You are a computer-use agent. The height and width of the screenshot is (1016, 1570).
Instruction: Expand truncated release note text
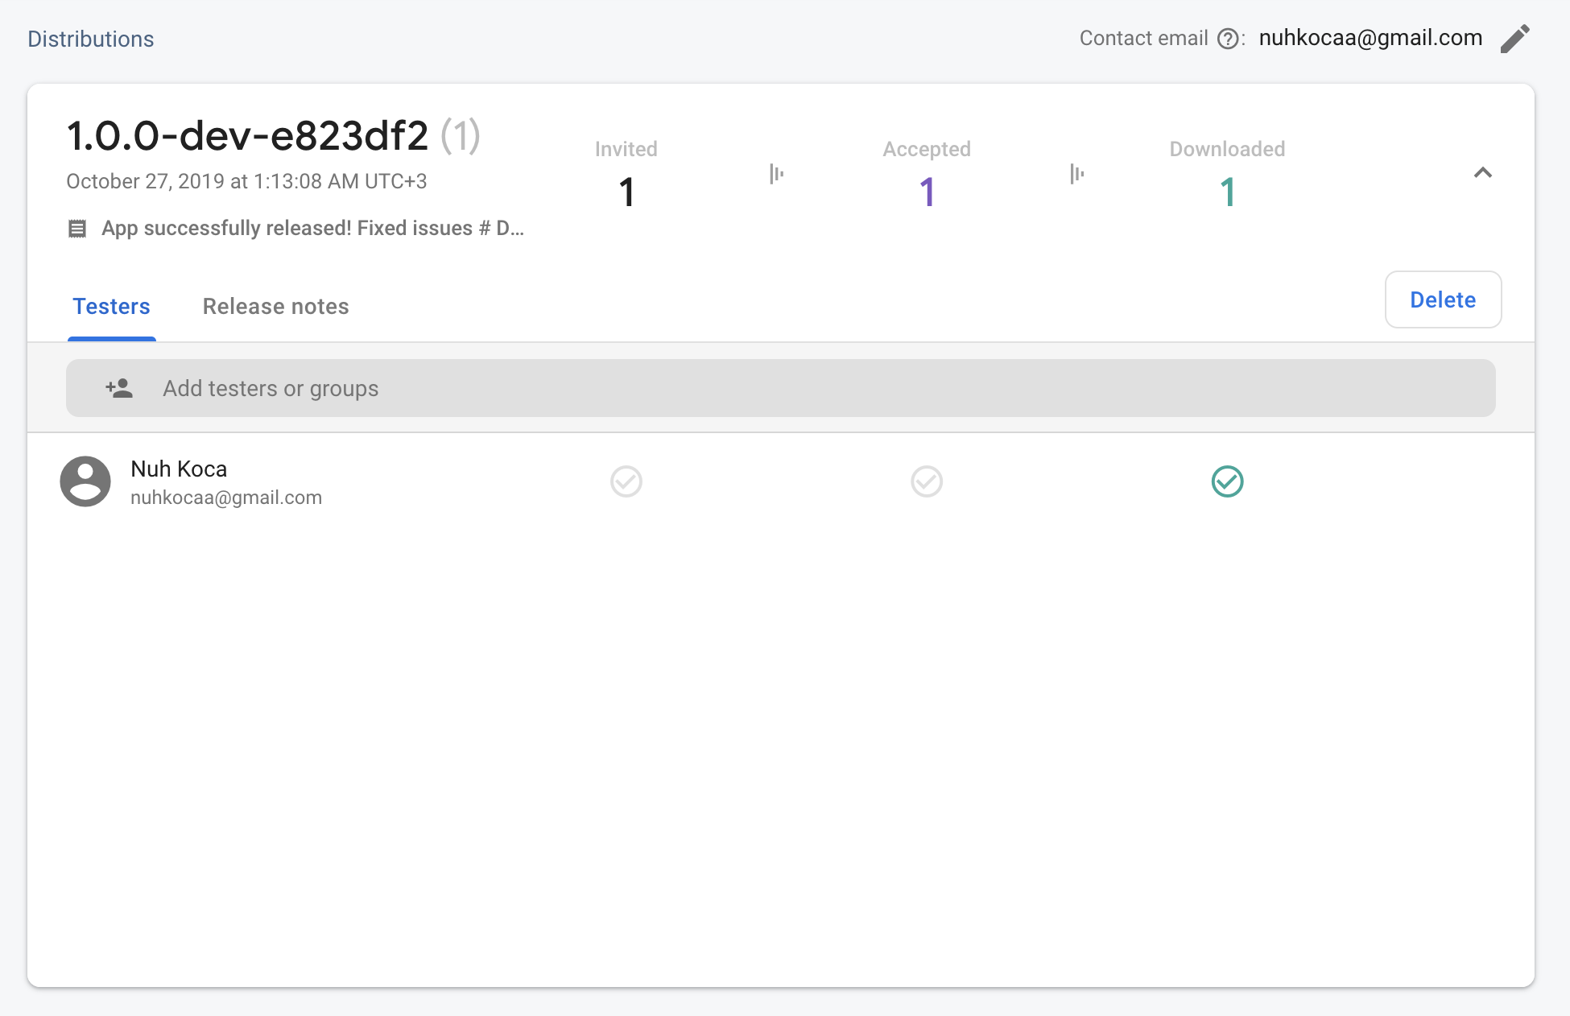click(x=312, y=229)
